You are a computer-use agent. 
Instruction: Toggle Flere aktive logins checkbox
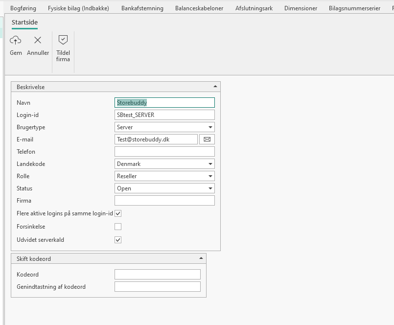(118, 213)
